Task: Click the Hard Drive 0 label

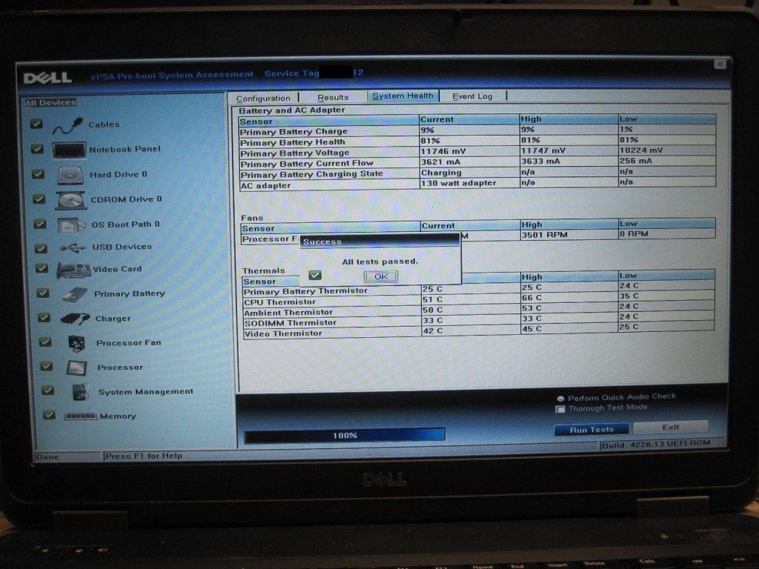Action: tap(119, 175)
